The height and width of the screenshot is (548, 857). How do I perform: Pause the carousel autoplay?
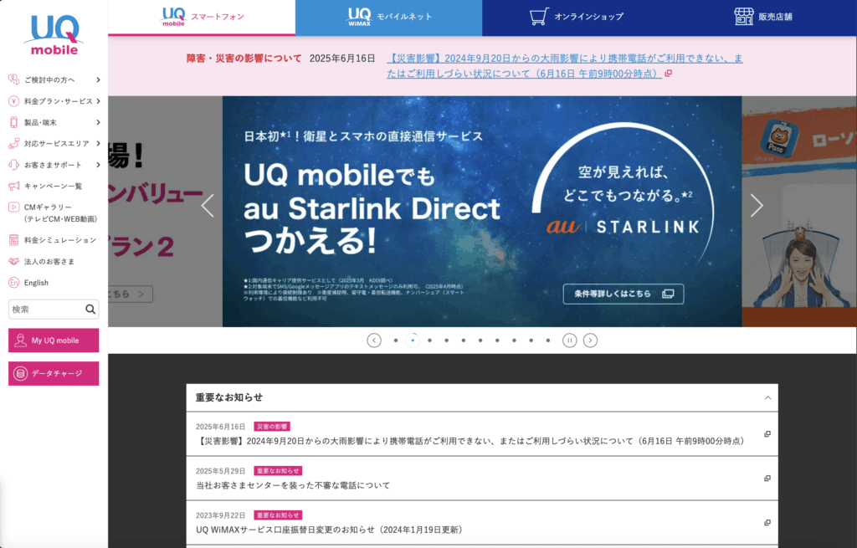[569, 341]
